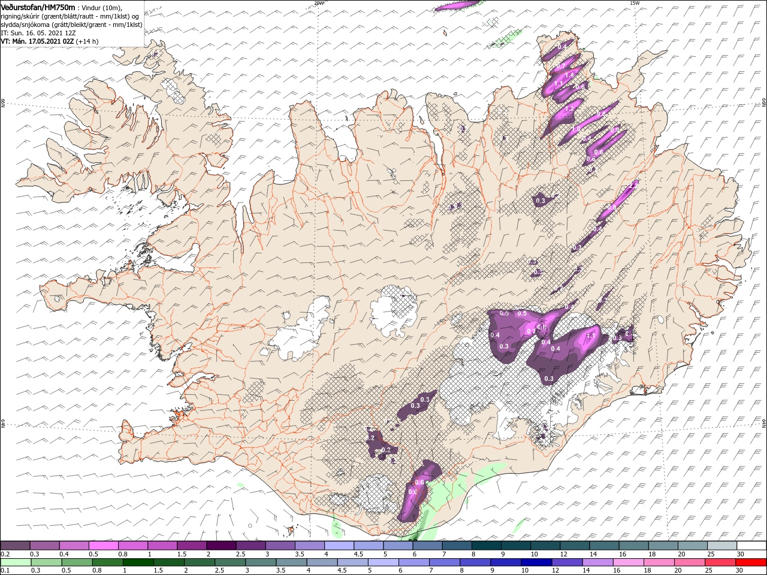Pick the snow legend swatch starting at 0.3
This screenshot has width=767, height=575.
click(44, 546)
